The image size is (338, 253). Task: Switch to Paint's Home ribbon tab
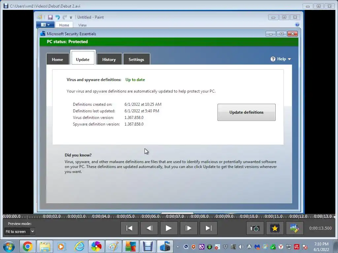coord(64,25)
